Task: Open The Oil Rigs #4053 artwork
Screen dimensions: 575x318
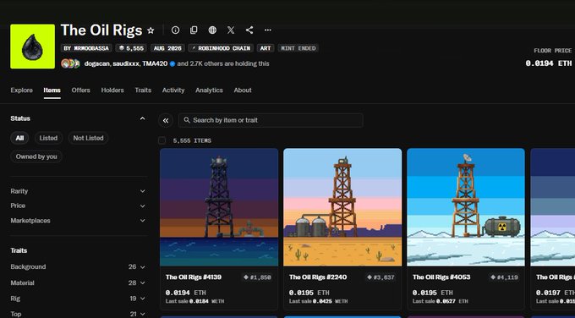Action: [x=466, y=207]
